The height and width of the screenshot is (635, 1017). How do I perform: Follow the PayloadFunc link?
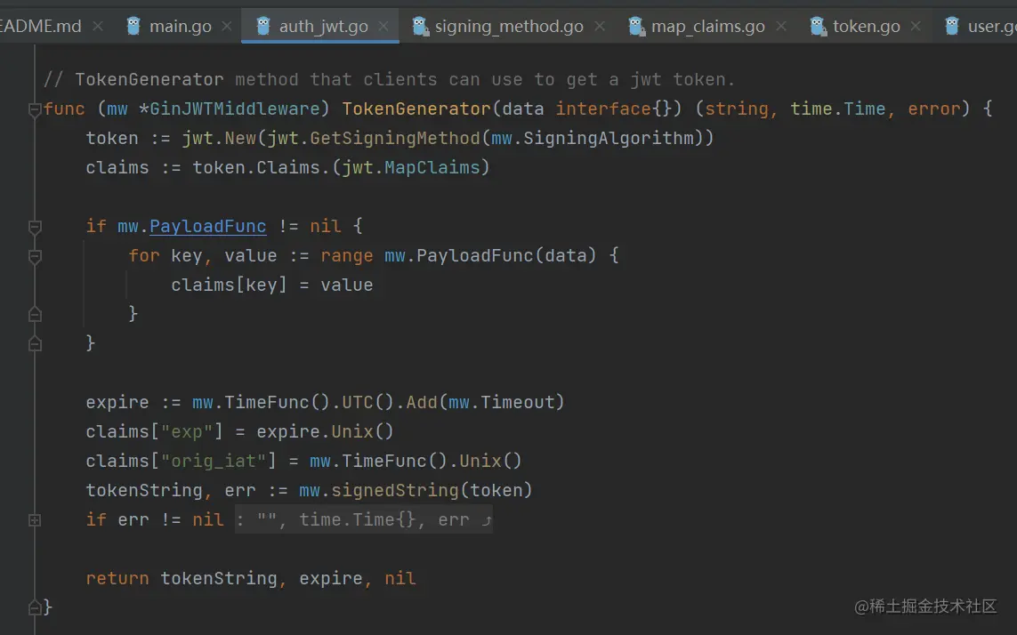(207, 227)
